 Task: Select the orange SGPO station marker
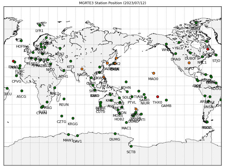click(x=189, y=63)
